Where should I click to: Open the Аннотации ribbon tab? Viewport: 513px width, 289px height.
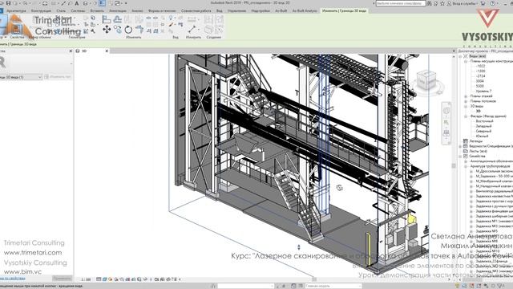[x=118, y=10]
